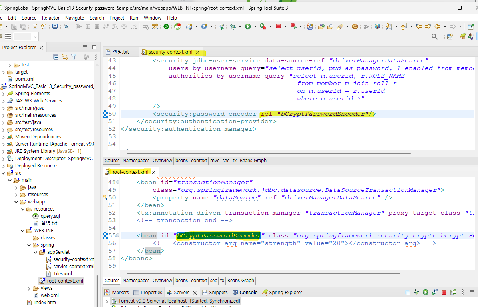Viewport: 478px width, 307px height.
Task: Click the Back navigation arrow icon
Action: tap(438, 26)
